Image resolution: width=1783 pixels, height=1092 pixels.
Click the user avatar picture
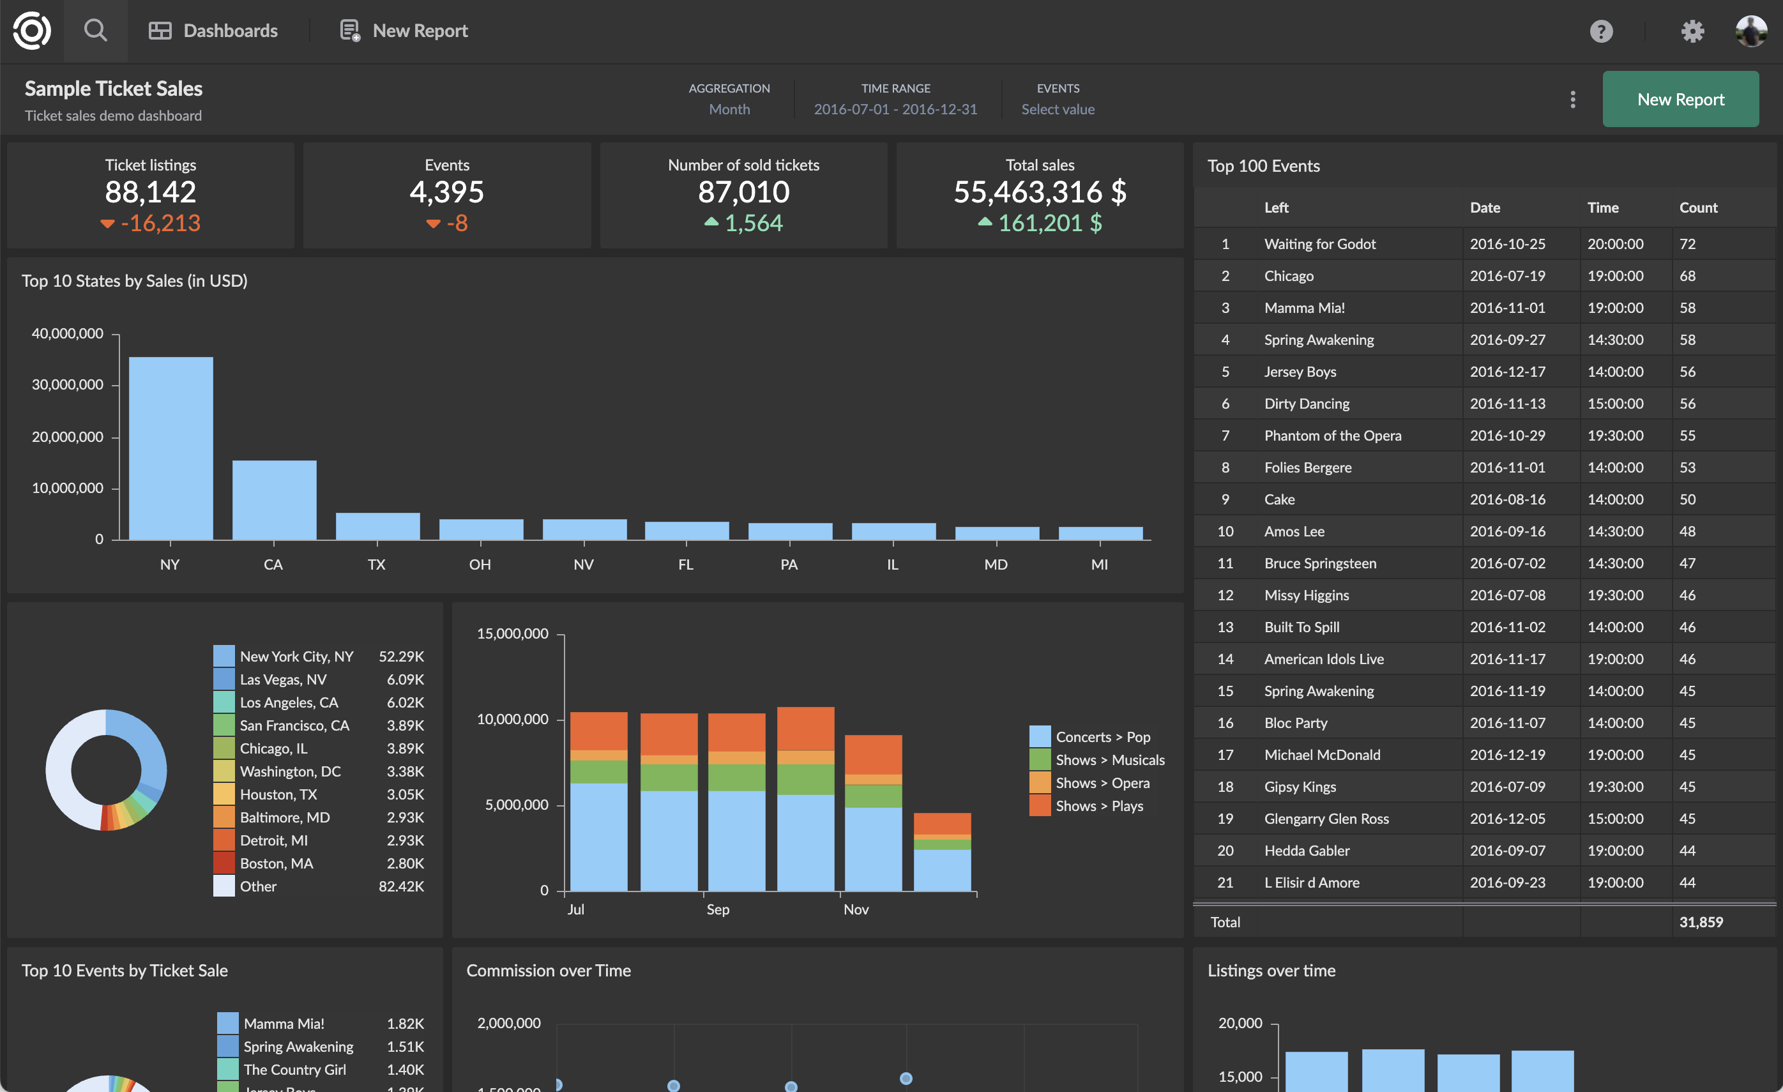[1751, 31]
